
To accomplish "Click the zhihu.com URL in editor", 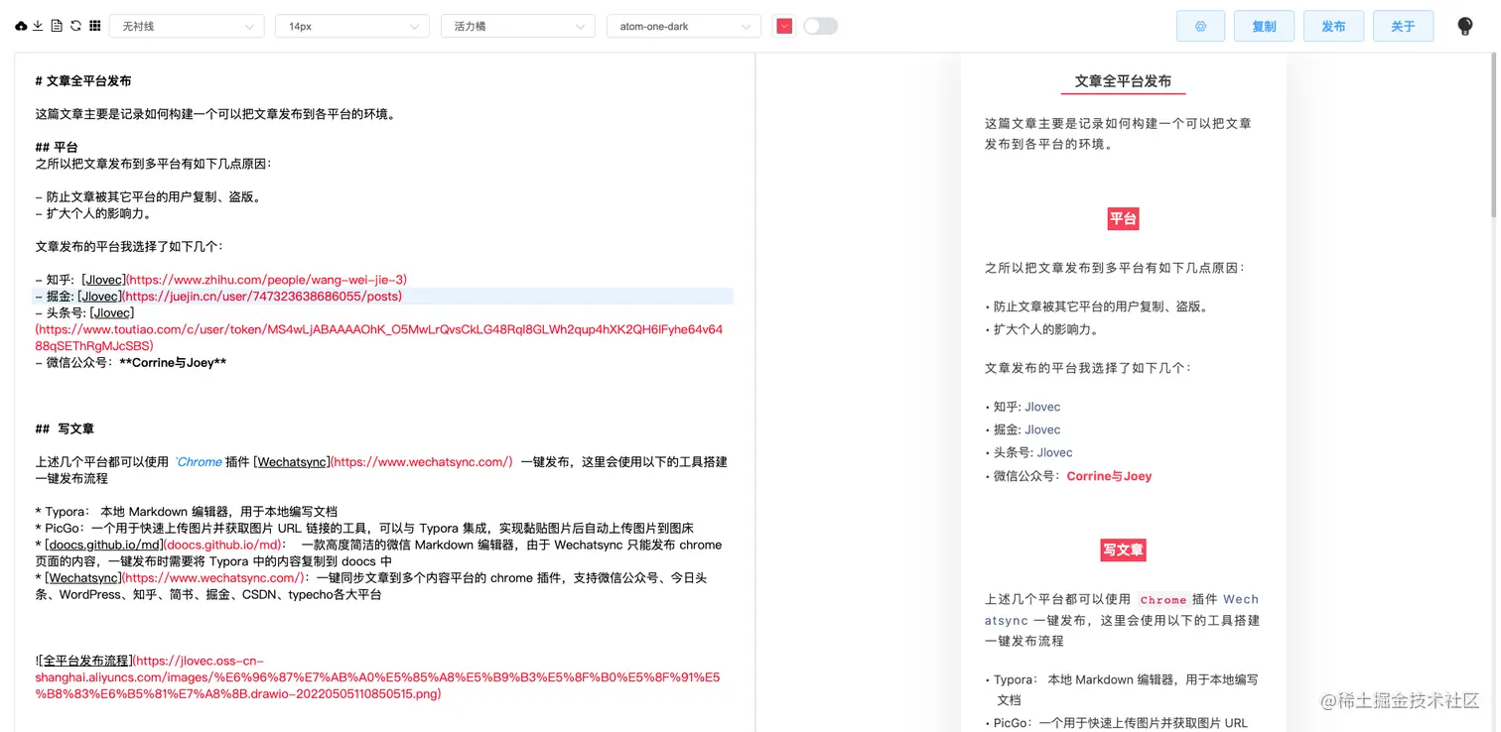I will 266,280.
